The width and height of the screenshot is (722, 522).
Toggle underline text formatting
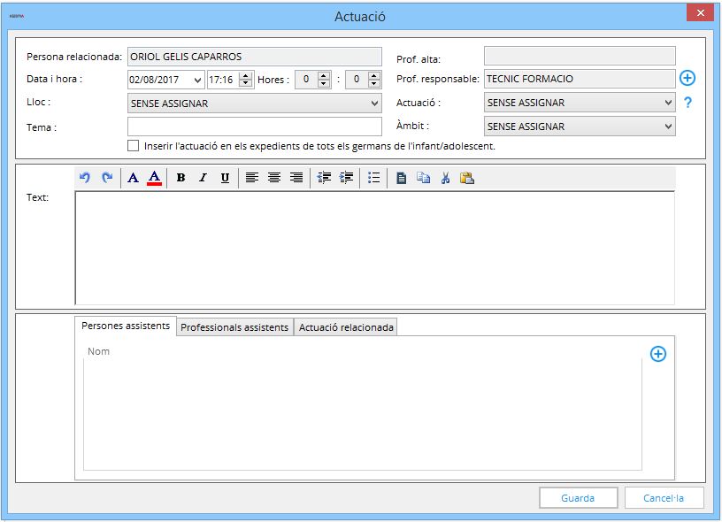(225, 178)
